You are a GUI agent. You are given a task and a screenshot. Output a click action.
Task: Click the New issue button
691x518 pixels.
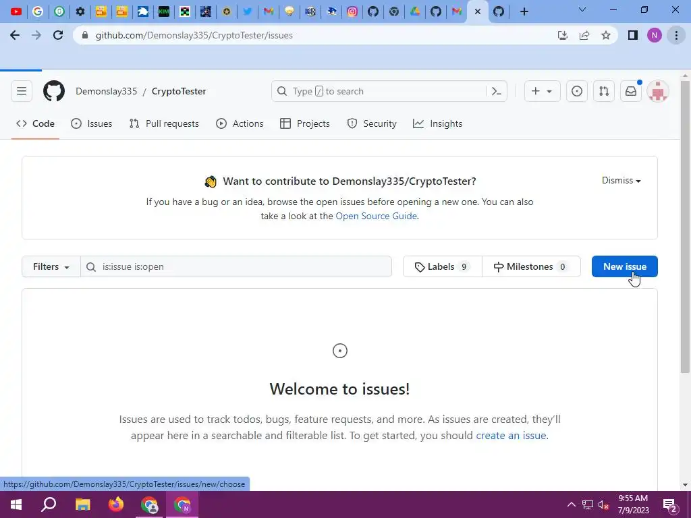coord(624,266)
